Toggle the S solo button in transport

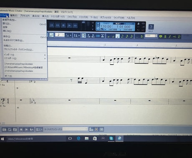(x=93, y=26)
